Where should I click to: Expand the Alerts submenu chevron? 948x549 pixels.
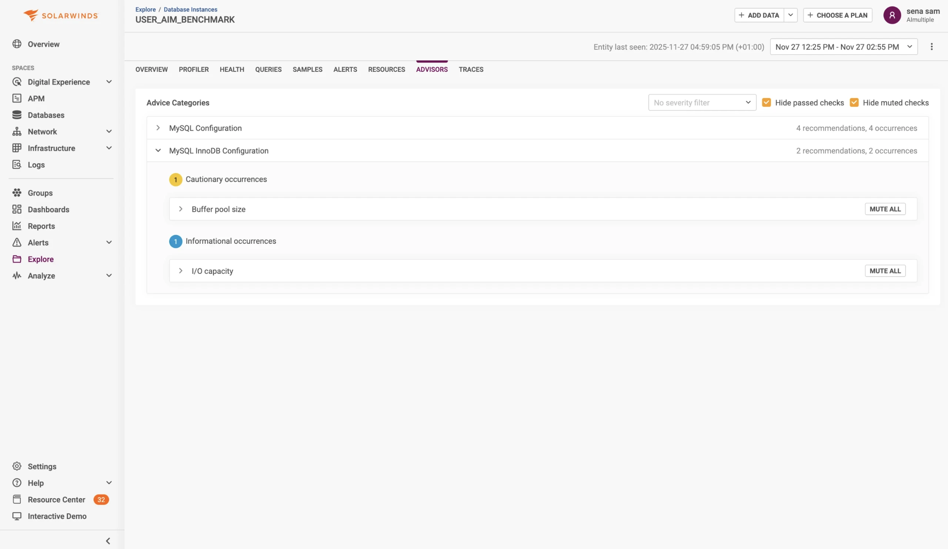pos(109,242)
